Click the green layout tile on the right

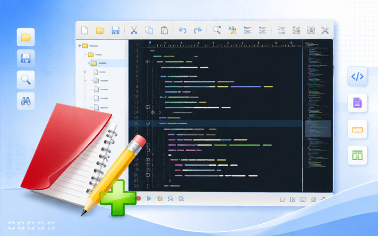click(x=357, y=155)
